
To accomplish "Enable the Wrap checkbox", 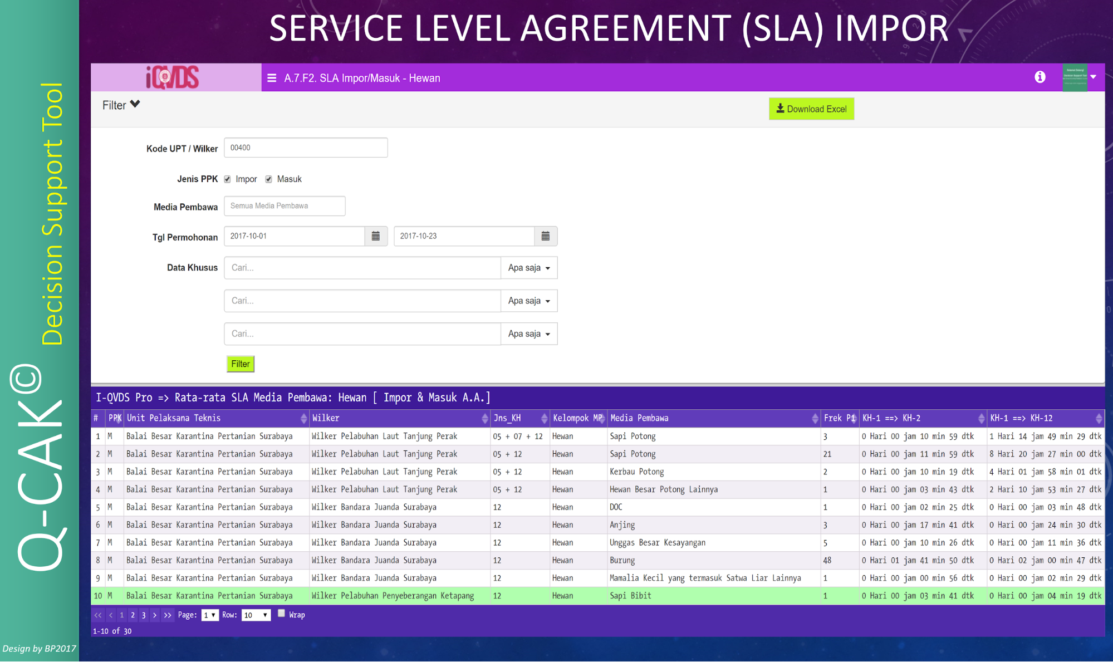I will pos(282,613).
